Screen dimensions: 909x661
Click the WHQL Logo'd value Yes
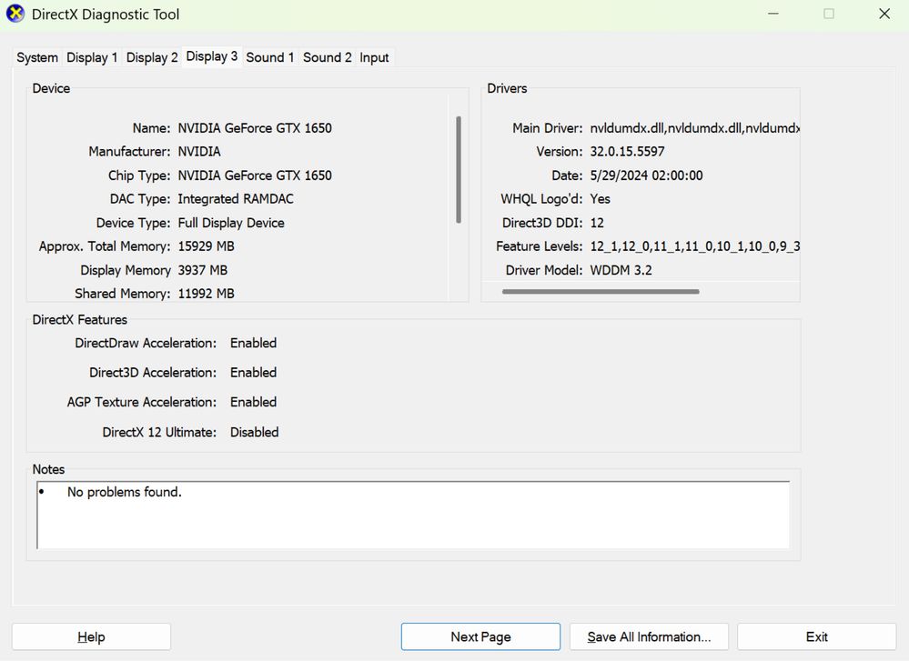click(600, 199)
